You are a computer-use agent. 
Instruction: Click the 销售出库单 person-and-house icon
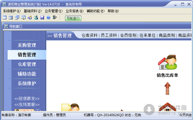[168, 62]
